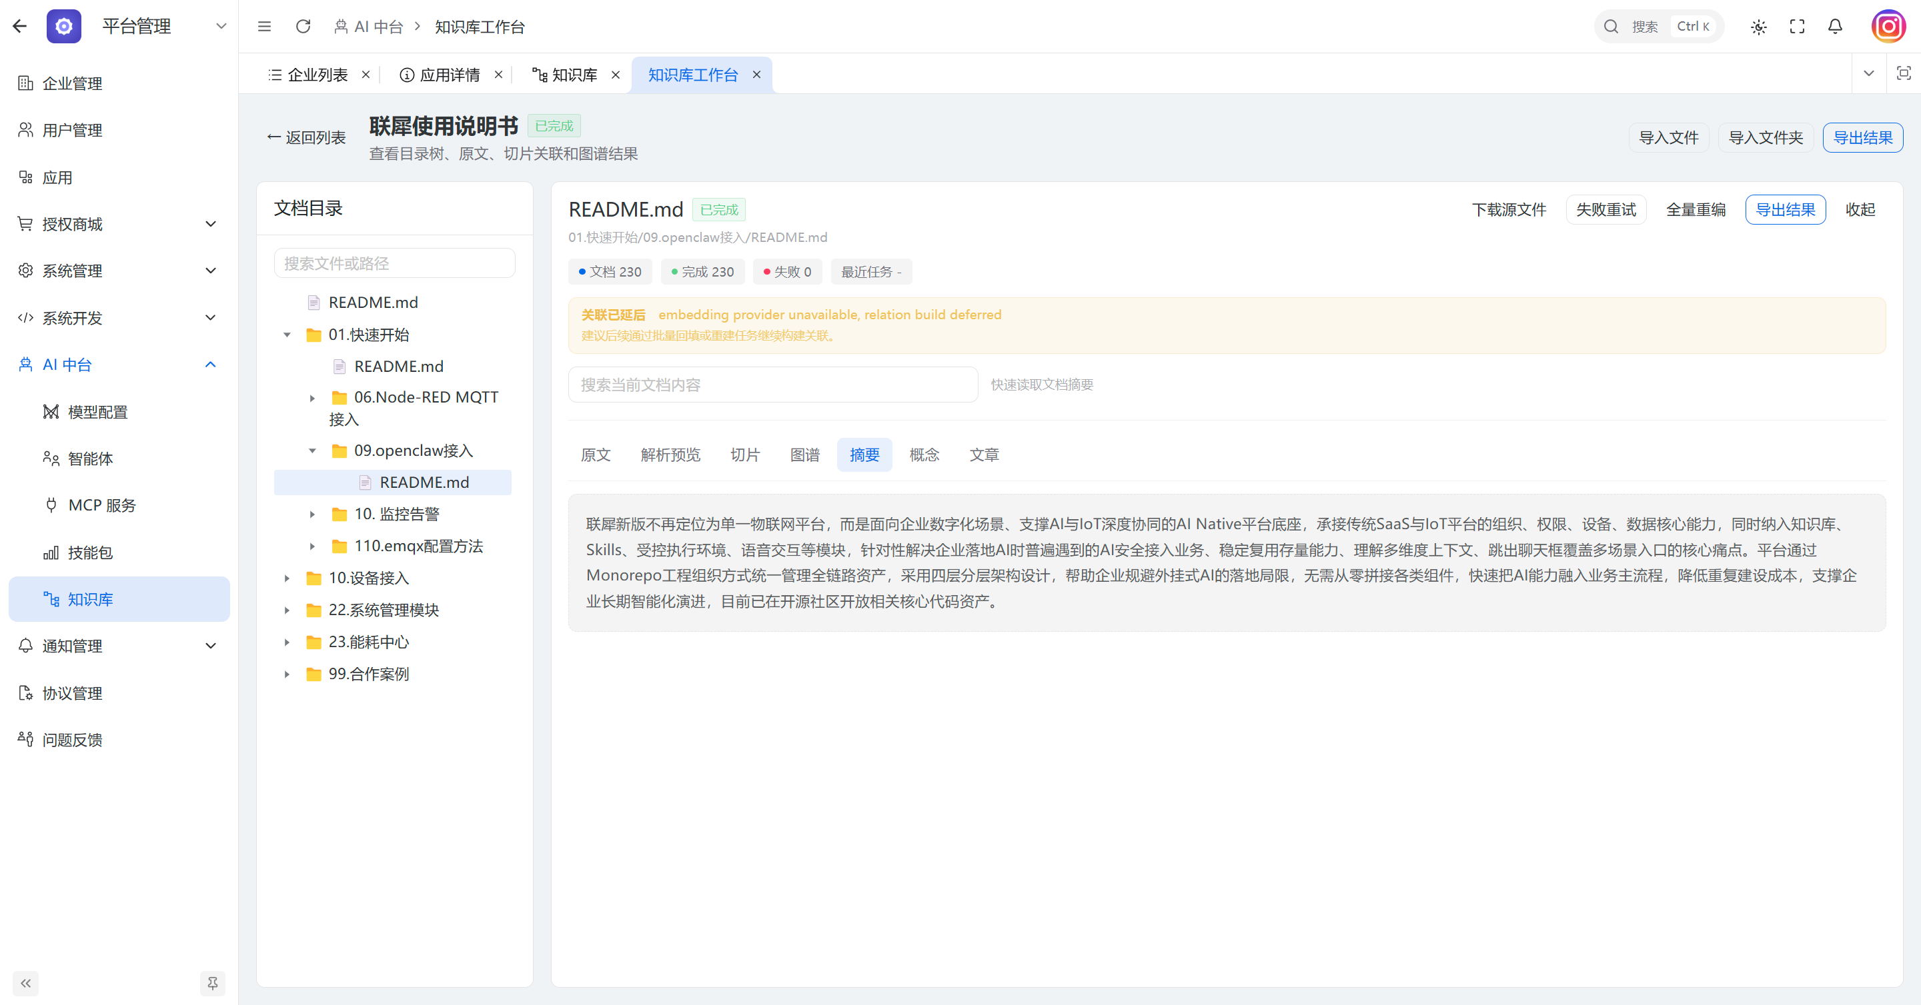Switch to the 切片 tab

(745, 455)
